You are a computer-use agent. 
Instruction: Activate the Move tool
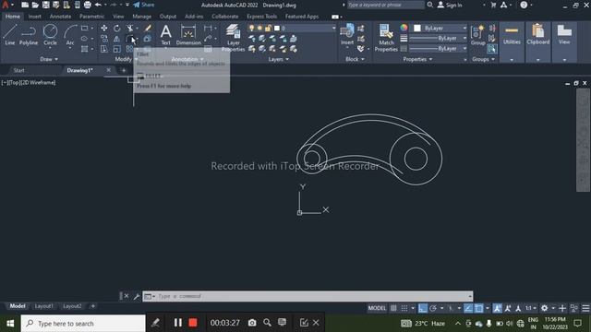tap(104, 29)
